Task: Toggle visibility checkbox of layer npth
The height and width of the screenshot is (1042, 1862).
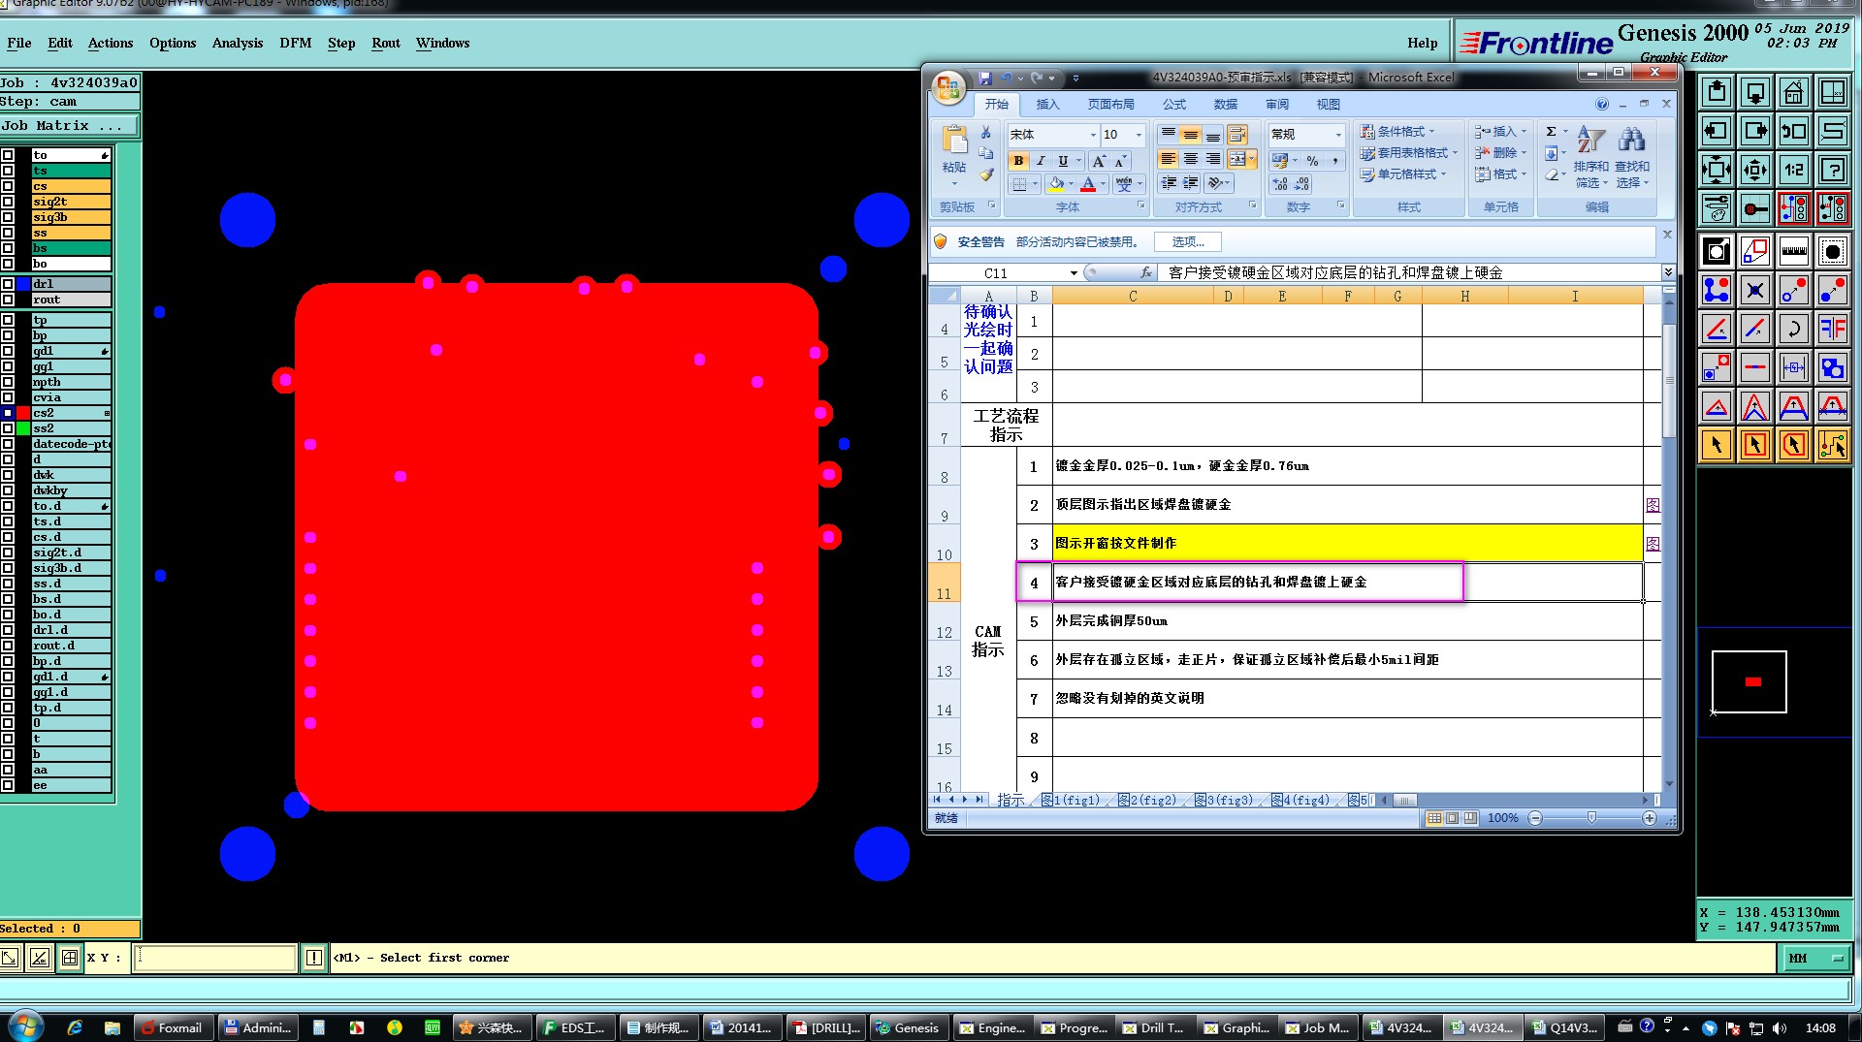Action: (8, 382)
